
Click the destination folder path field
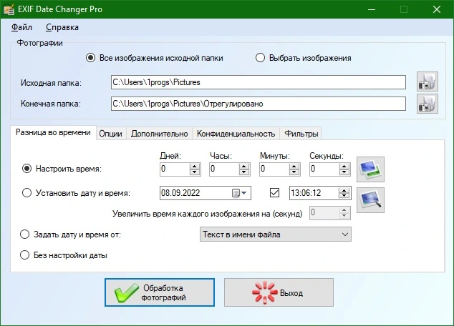tap(259, 104)
